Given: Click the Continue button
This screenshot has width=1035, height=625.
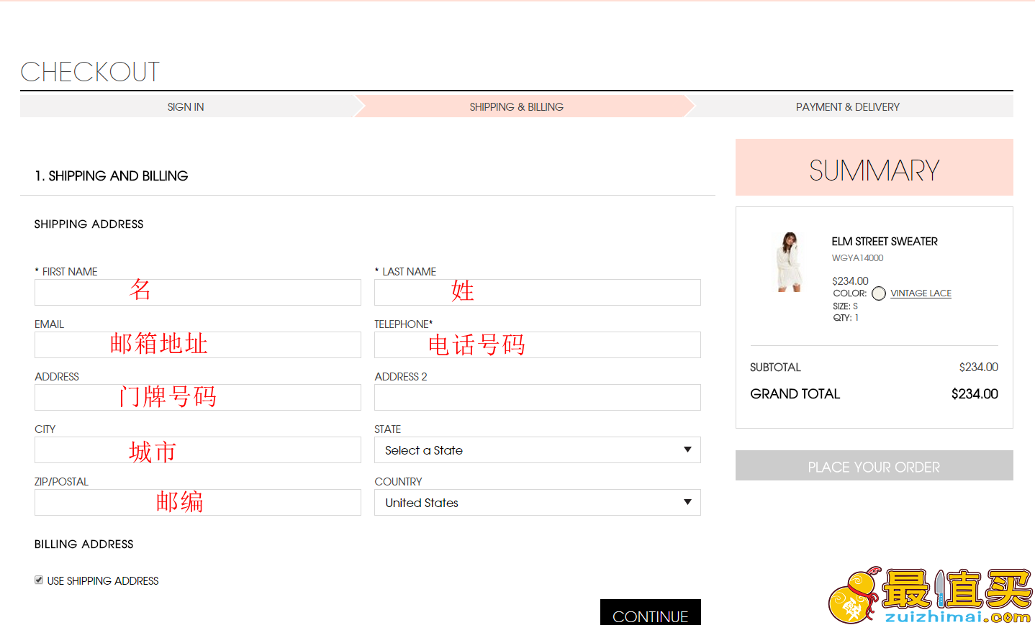Looking at the screenshot, I should click(x=651, y=612).
